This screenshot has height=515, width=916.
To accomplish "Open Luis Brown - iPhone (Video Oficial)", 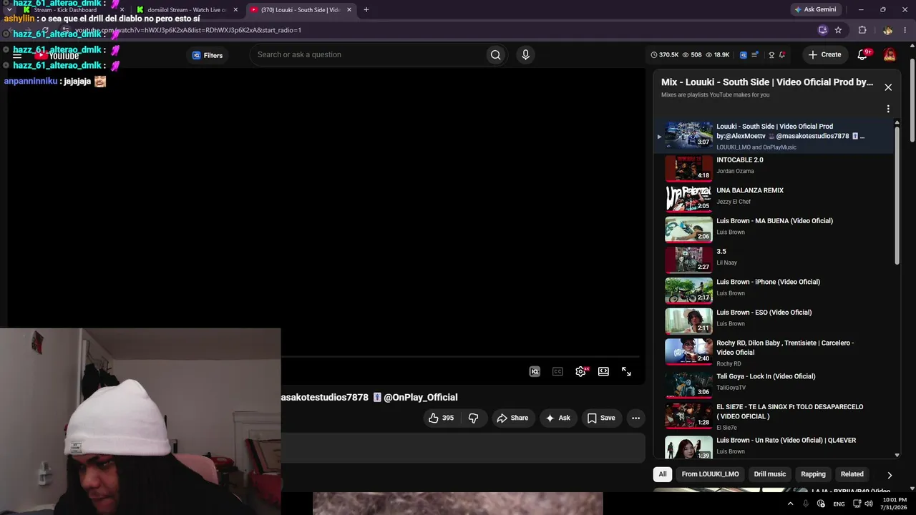I will click(768, 282).
